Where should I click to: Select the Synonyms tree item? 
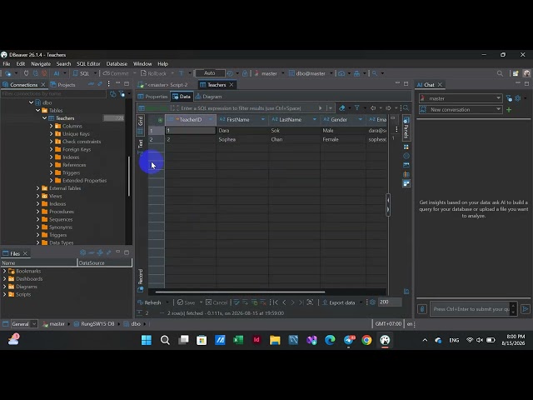tap(61, 227)
